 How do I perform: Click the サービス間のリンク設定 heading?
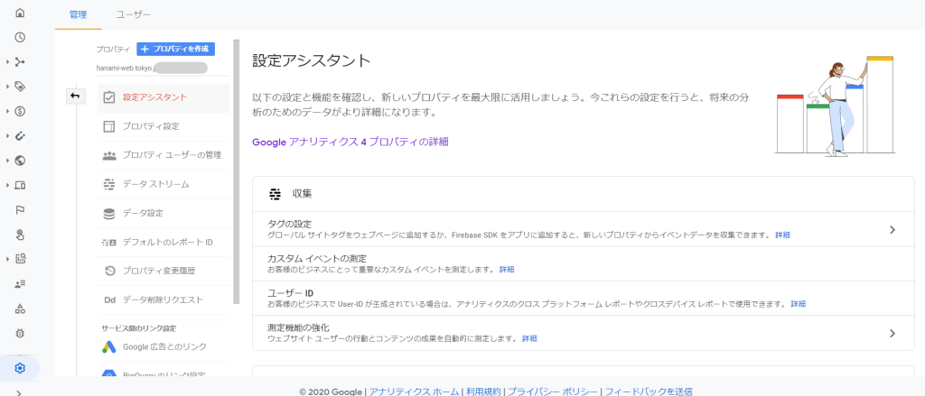pos(138,328)
